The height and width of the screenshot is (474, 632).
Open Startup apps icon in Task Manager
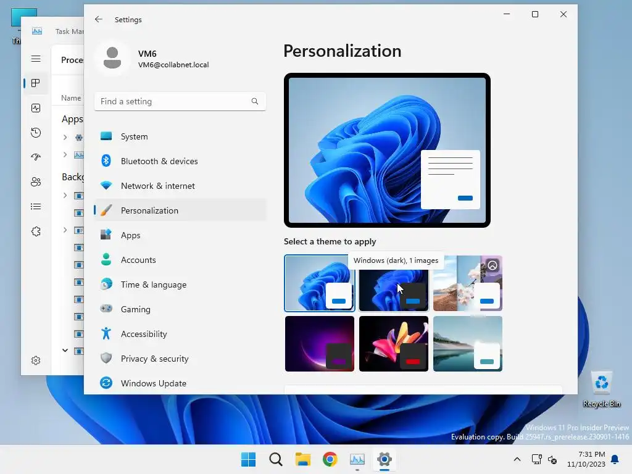(36, 157)
